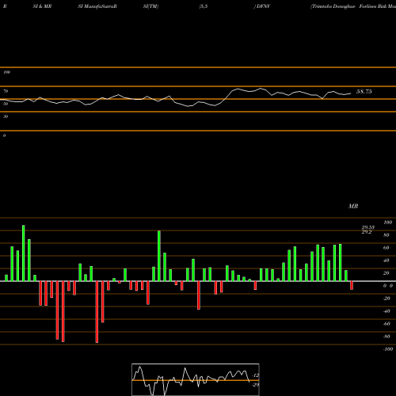
Task: Click the tallest green MR histogram bar
Action: tap(24, 253)
